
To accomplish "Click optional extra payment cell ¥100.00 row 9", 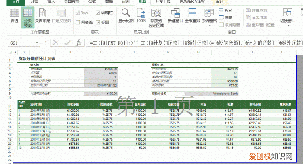I will 101,94.
